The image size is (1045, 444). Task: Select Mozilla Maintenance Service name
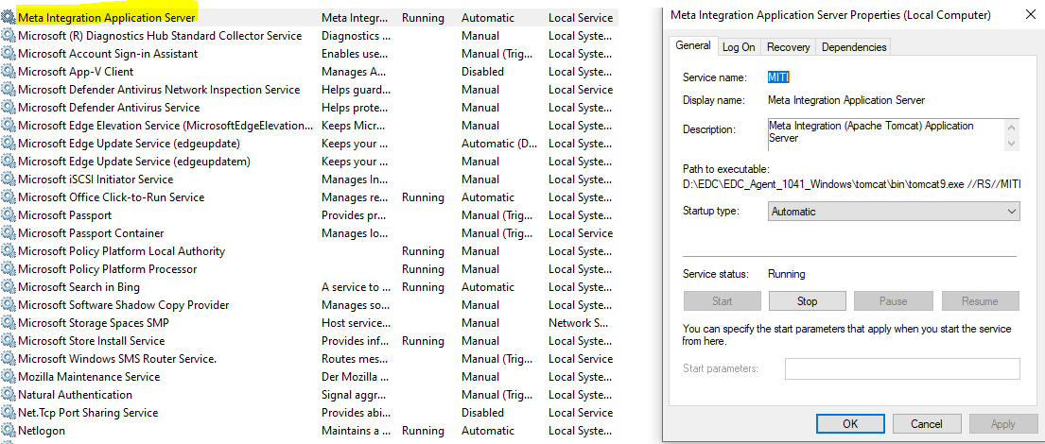89,377
